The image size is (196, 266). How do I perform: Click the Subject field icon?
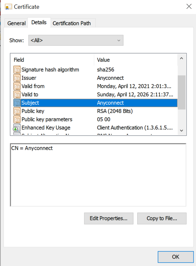pyautogui.click(x=17, y=103)
